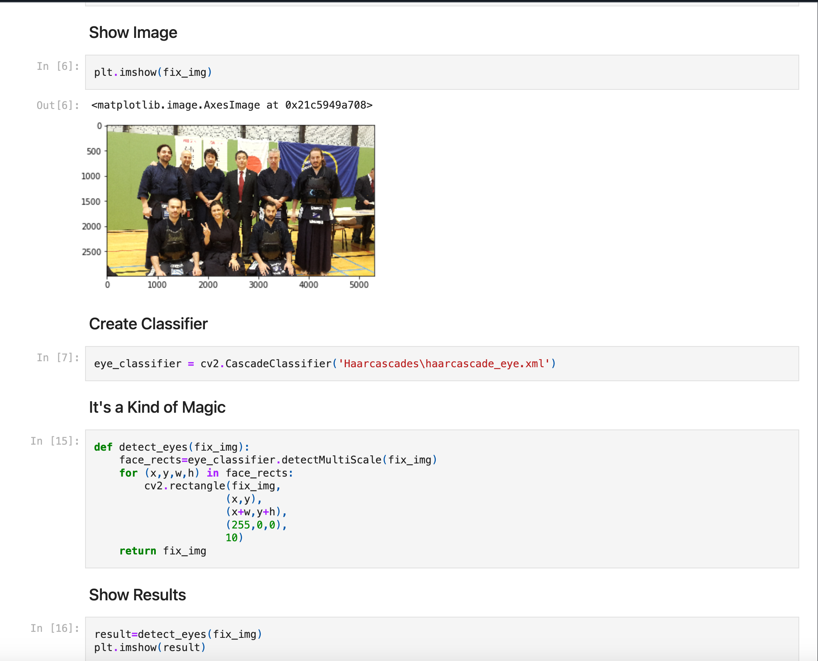
Task: Click the Out[6] output prompt
Action: (58, 105)
